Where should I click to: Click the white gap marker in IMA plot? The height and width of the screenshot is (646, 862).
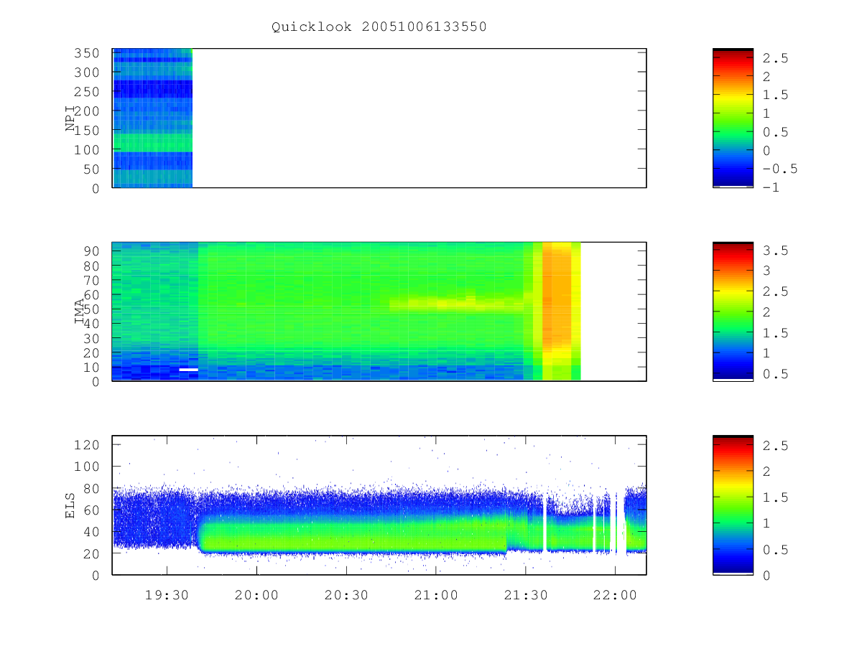click(x=188, y=369)
